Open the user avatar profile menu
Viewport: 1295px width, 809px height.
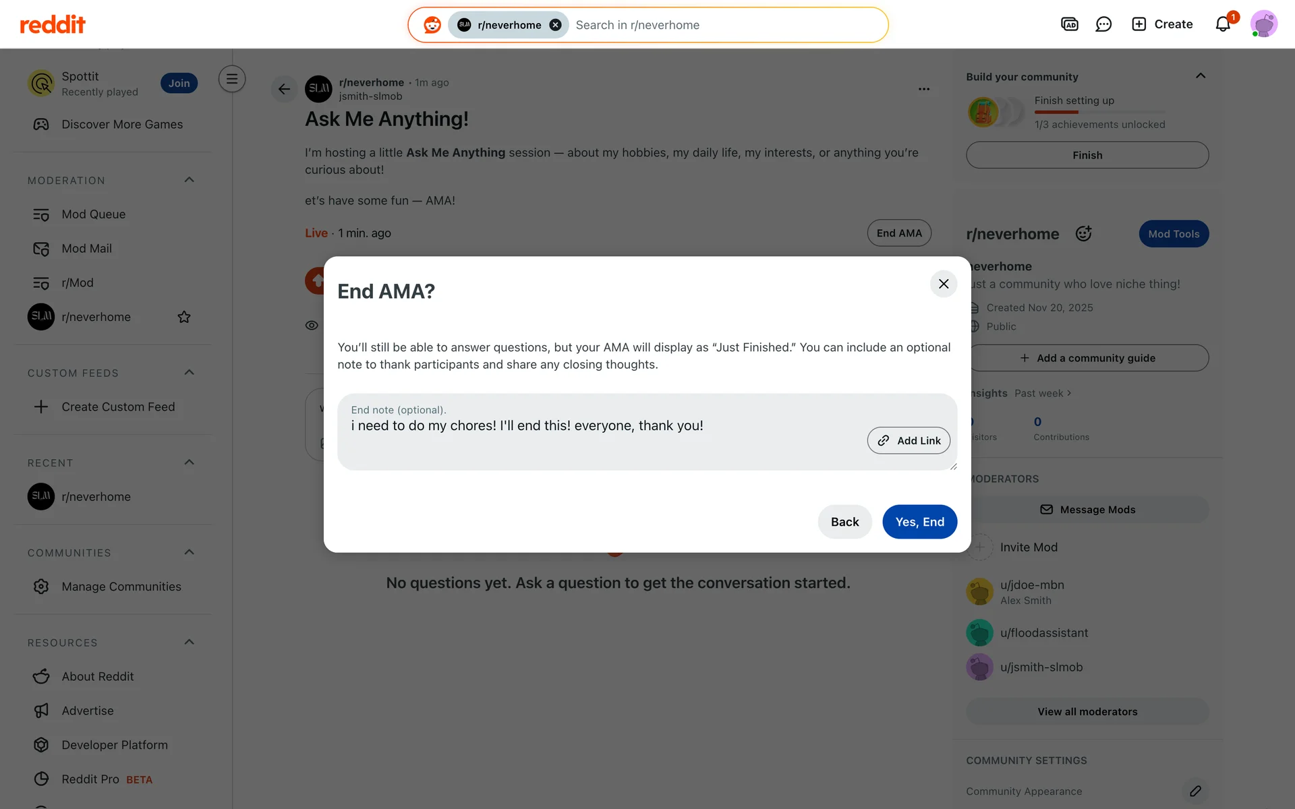pos(1264,24)
